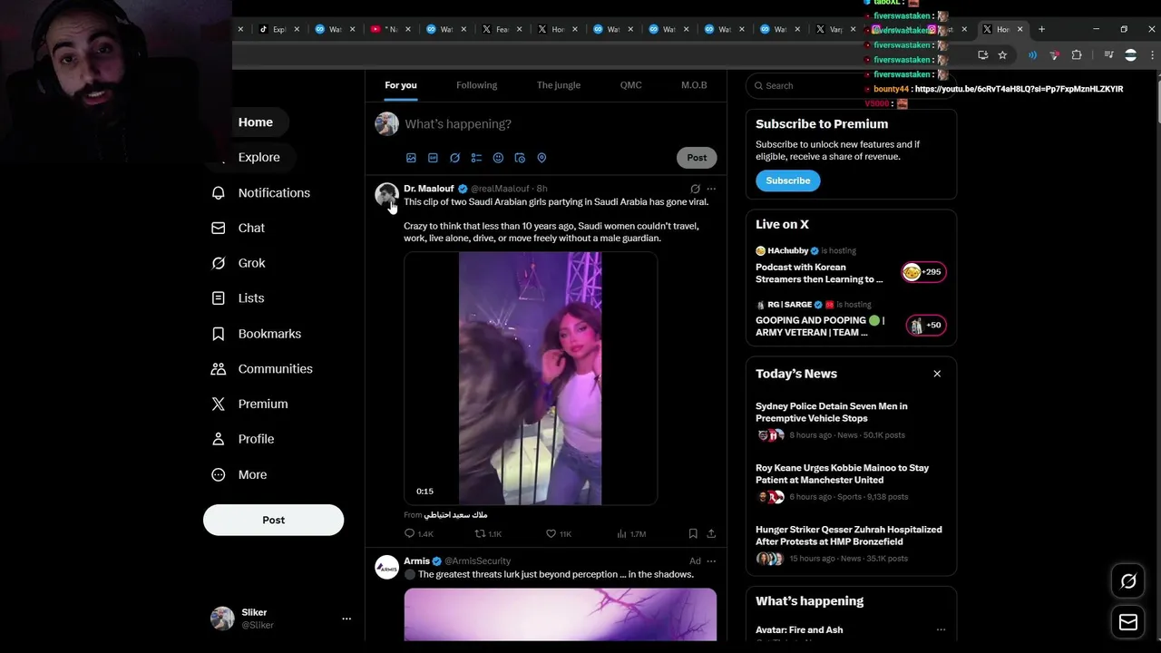Screen dimensions: 1161x653
Task: Switch to The jungle tab
Action: click(x=558, y=85)
